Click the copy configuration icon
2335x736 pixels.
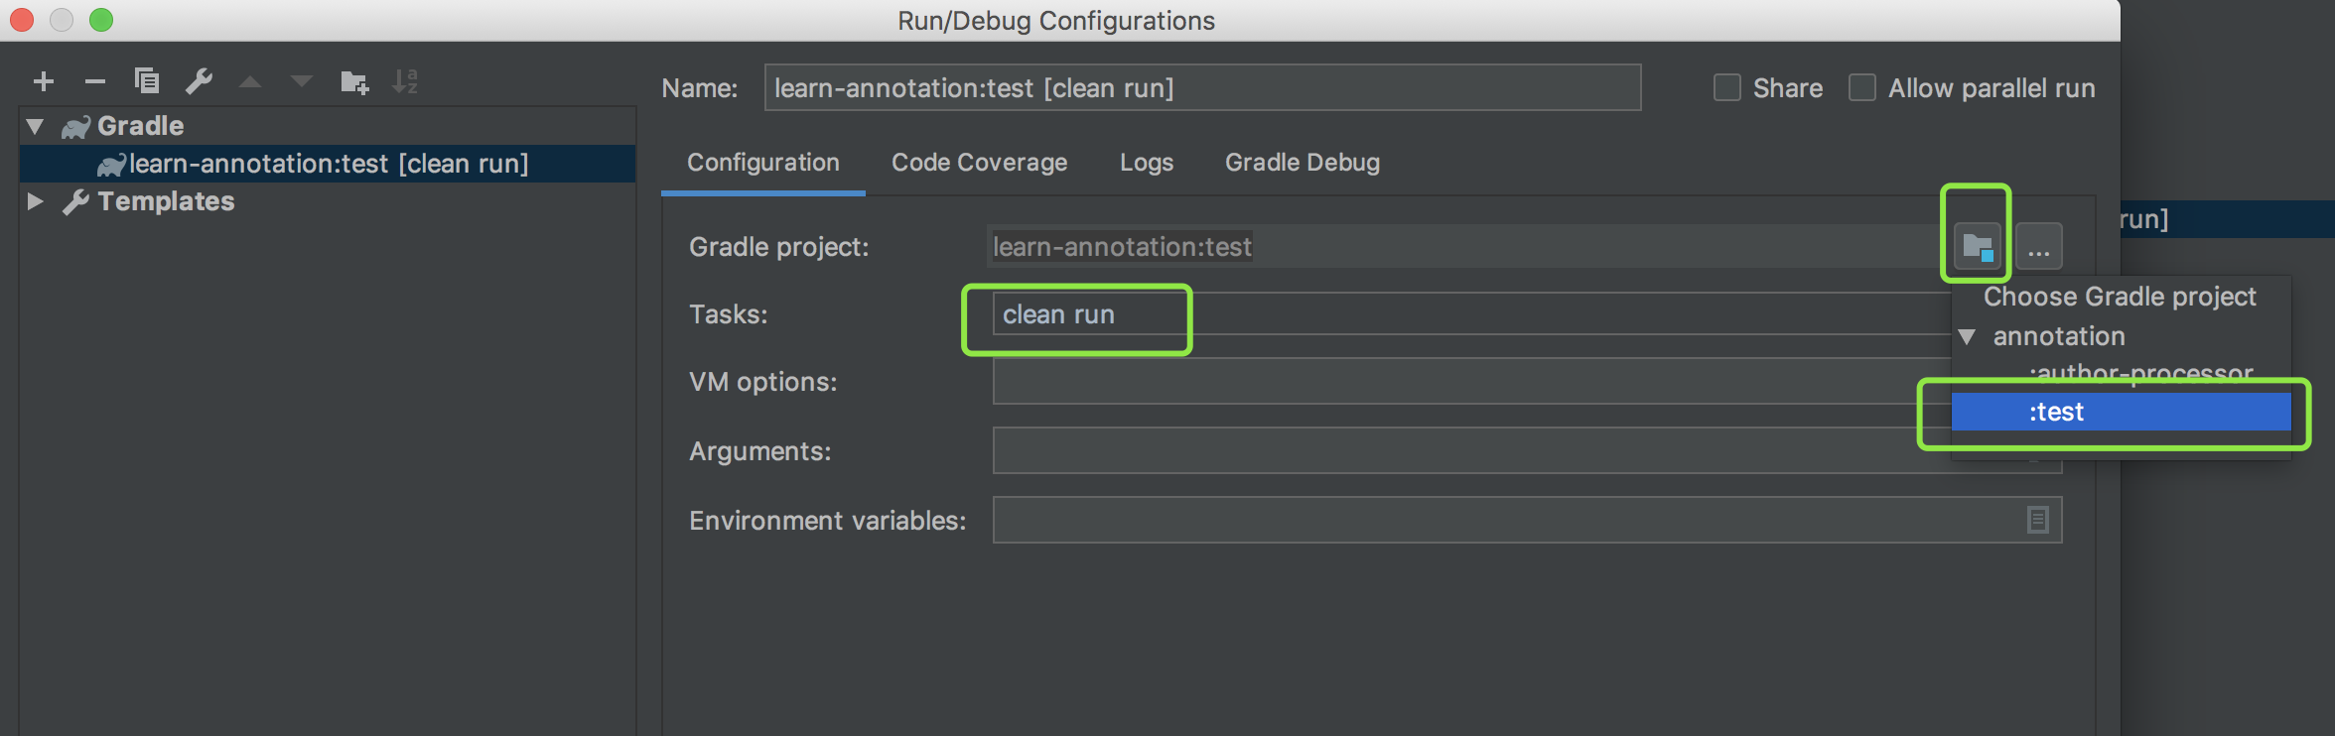(147, 81)
